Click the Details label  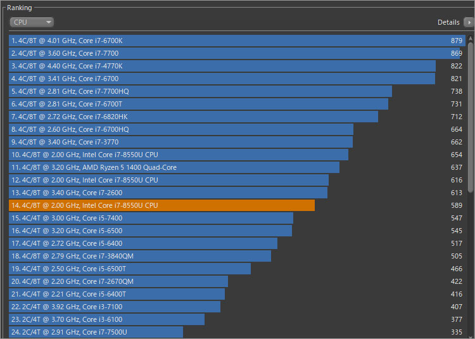448,22
